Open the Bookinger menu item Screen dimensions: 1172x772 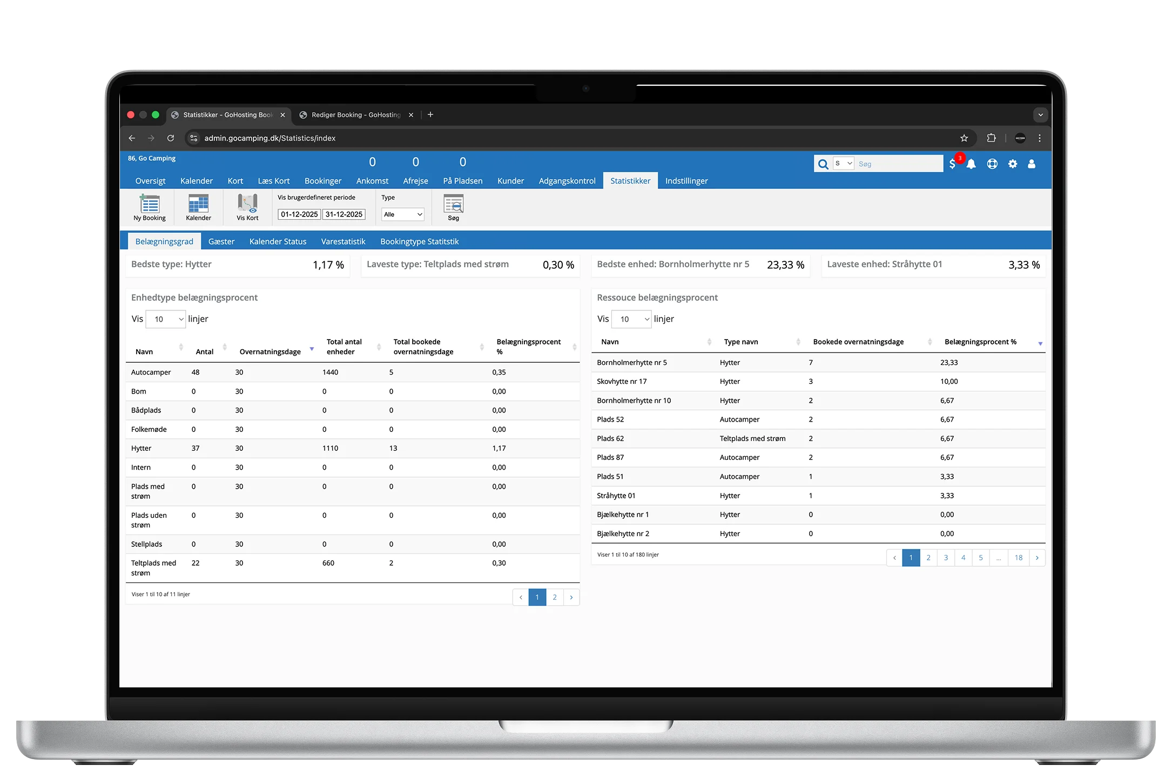click(323, 181)
